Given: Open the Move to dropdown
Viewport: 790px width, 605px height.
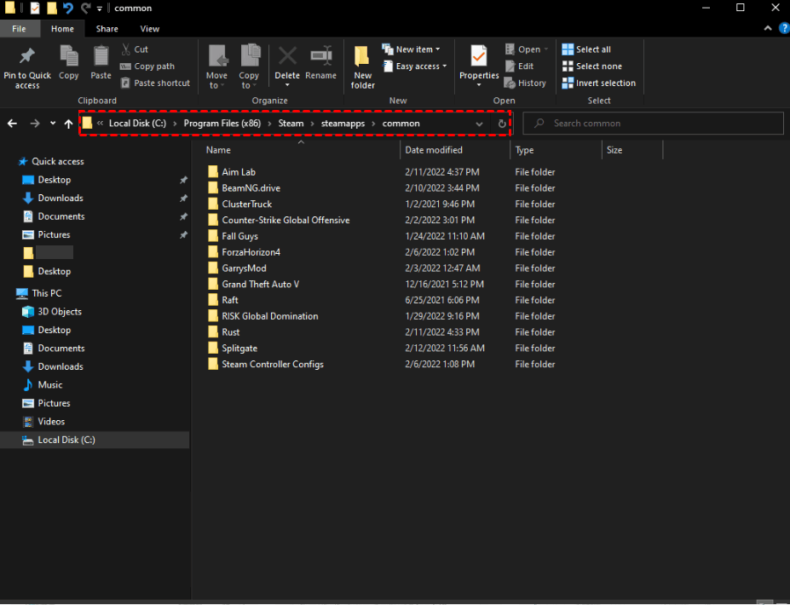Looking at the screenshot, I should pos(218,68).
